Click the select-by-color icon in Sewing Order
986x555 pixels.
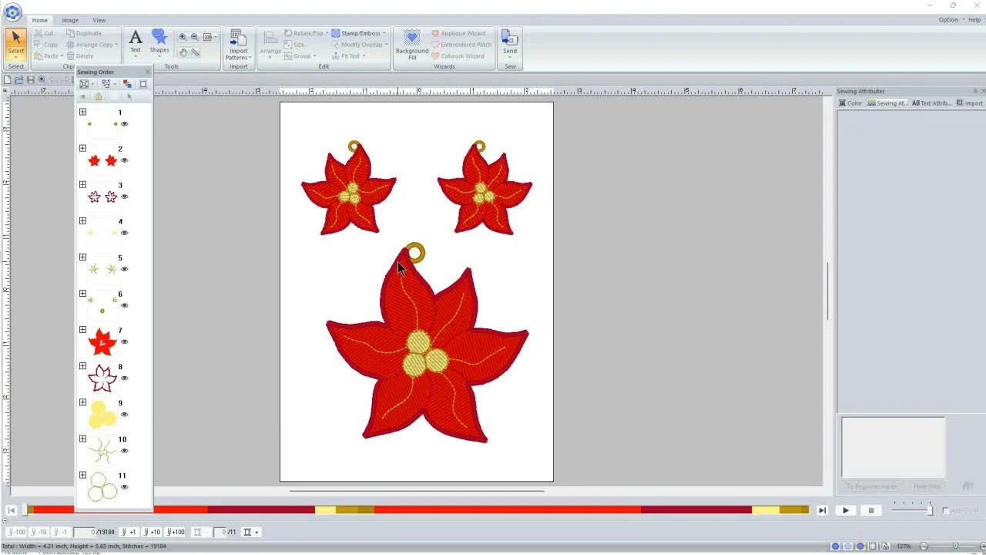pos(127,83)
